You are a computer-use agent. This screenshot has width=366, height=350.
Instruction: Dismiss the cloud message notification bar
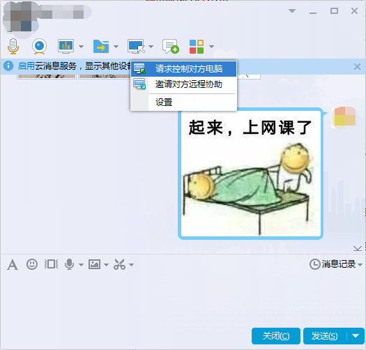[x=357, y=66]
